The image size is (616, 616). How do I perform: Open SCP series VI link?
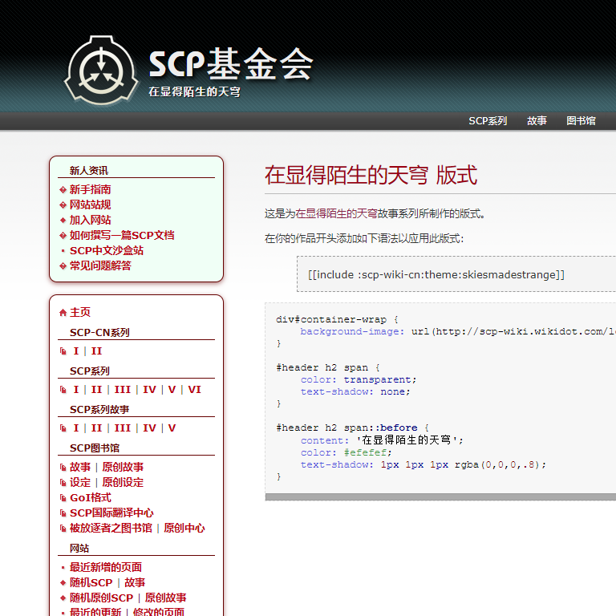pos(194,390)
